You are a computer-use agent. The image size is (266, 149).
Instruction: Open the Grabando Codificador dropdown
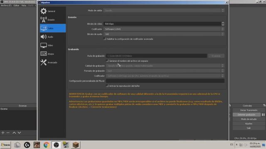pos(165,76)
